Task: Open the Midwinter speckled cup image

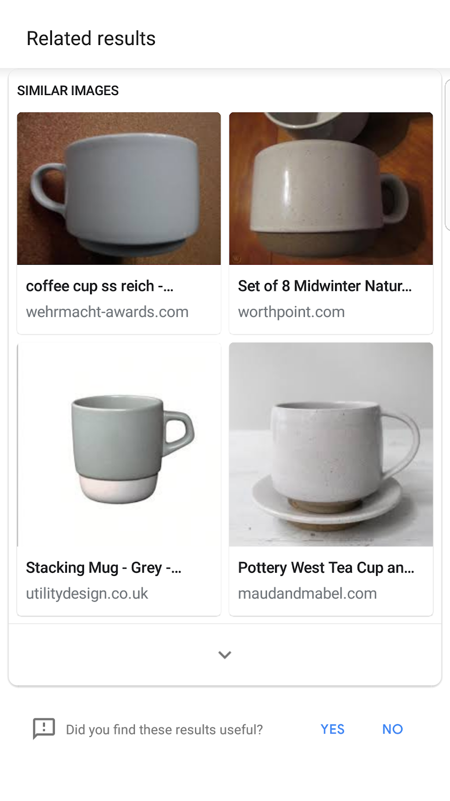Action: pyautogui.click(x=331, y=188)
